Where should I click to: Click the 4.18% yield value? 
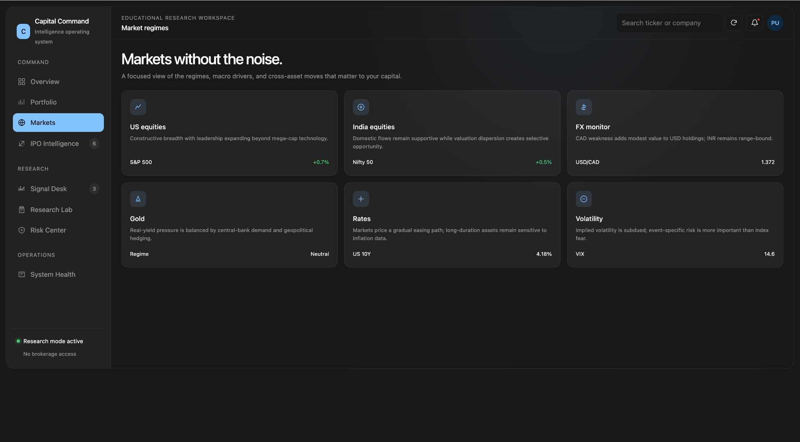[x=544, y=254]
